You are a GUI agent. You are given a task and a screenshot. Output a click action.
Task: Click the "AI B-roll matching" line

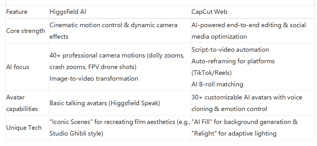(x=217, y=84)
